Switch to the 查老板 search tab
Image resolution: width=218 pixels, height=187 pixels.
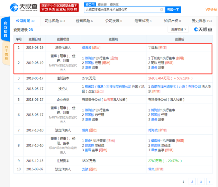pos(102,5)
